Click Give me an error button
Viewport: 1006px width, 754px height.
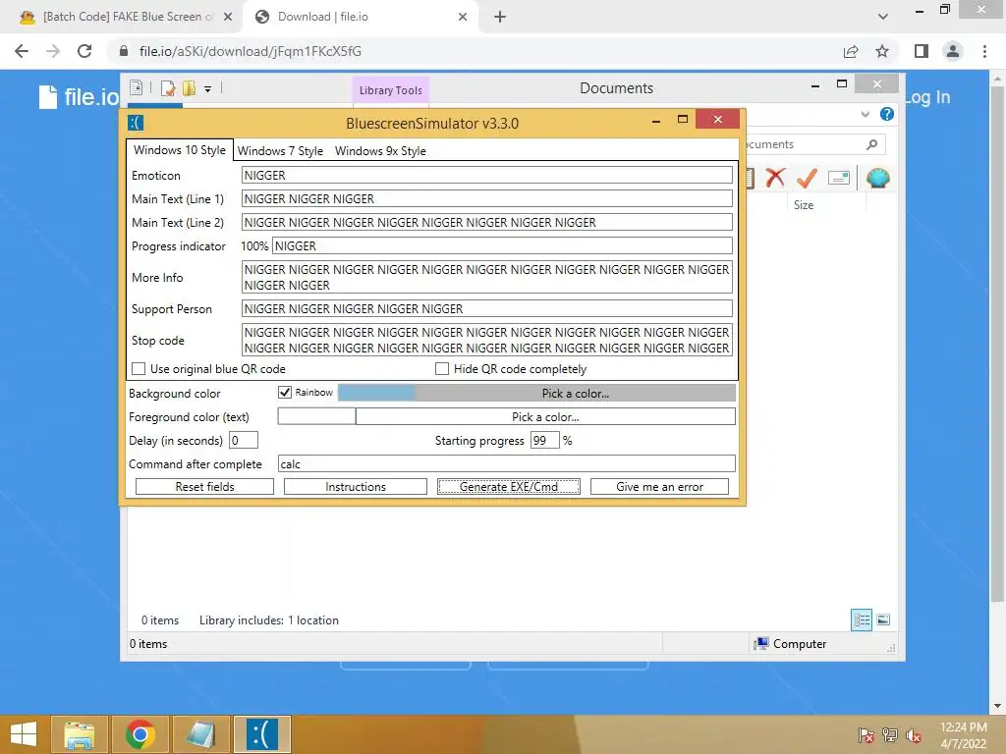659,487
